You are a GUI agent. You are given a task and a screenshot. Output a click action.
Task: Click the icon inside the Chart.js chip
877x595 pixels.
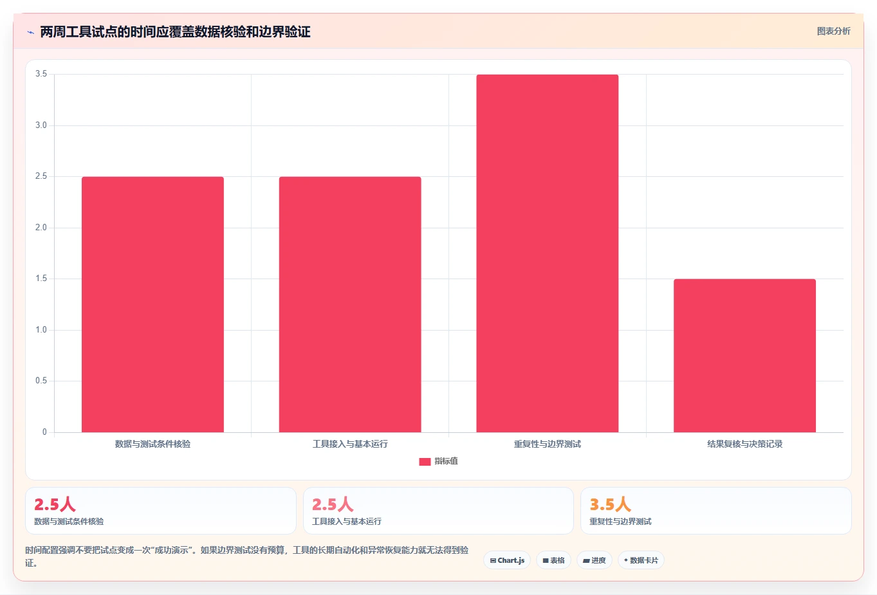pyautogui.click(x=493, y=561)
